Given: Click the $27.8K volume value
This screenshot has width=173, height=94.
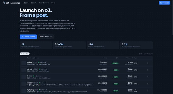Looking at the screenshot, I should 130,83.
